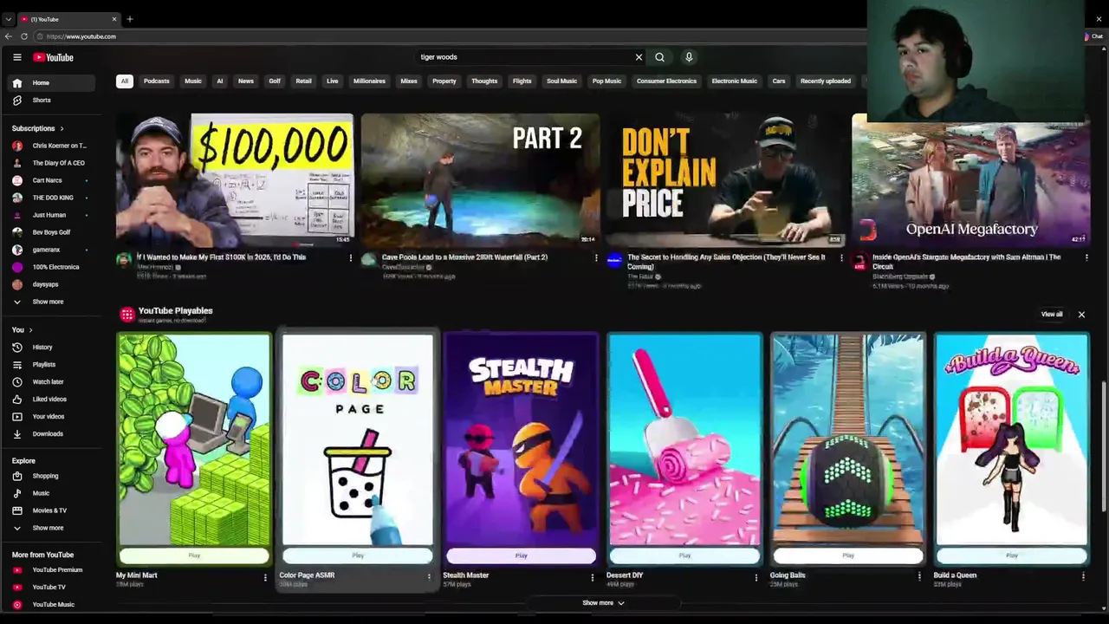Expand Show more below Playables shelf
1109x624 pixels.
click(603, 603)
